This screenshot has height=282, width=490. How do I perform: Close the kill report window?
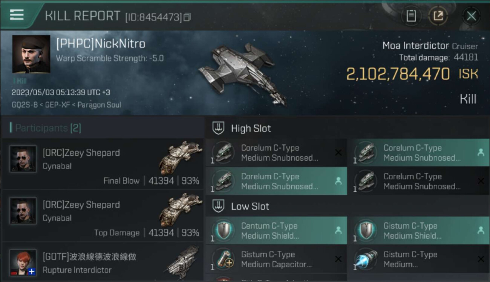(x=471, y=16)
